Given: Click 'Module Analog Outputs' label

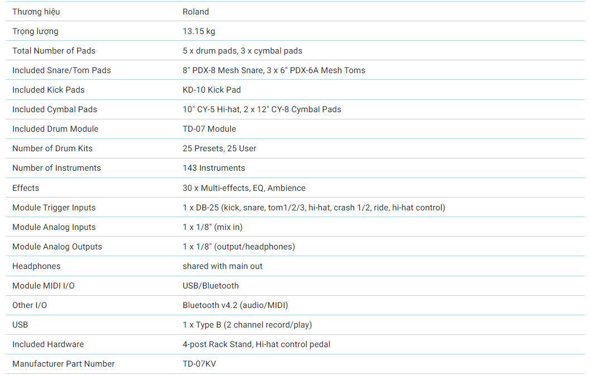Looking at the screenshot, I should click(57, 247).
